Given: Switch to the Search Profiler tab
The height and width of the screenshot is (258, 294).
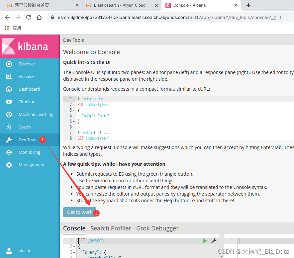Looking at the screenshot, I should pyautogui.click(x=111, y=228).
